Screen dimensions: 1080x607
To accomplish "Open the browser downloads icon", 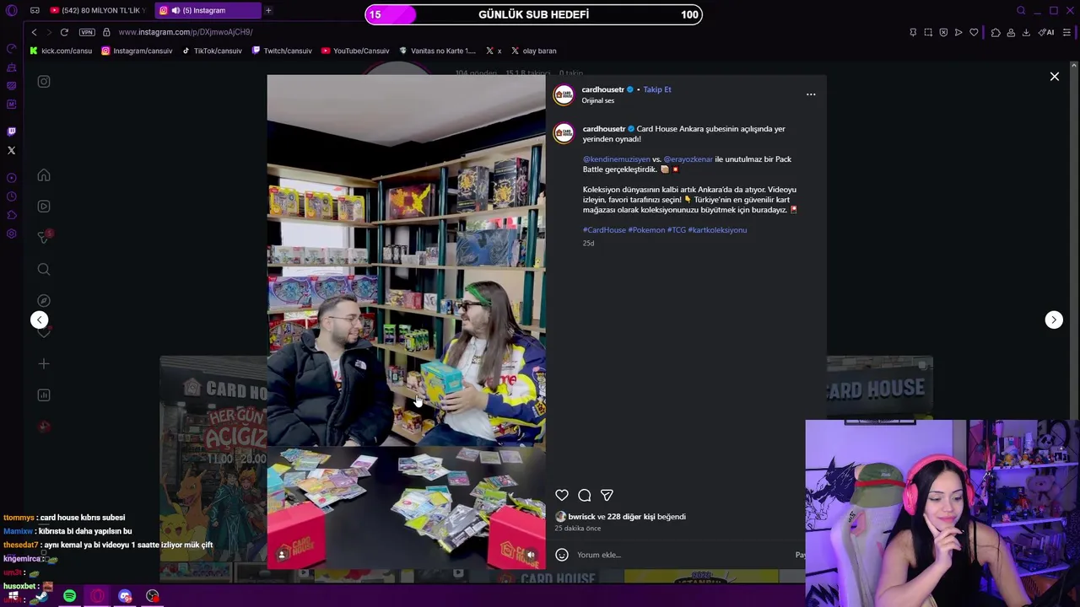I will click(1026, 32).
